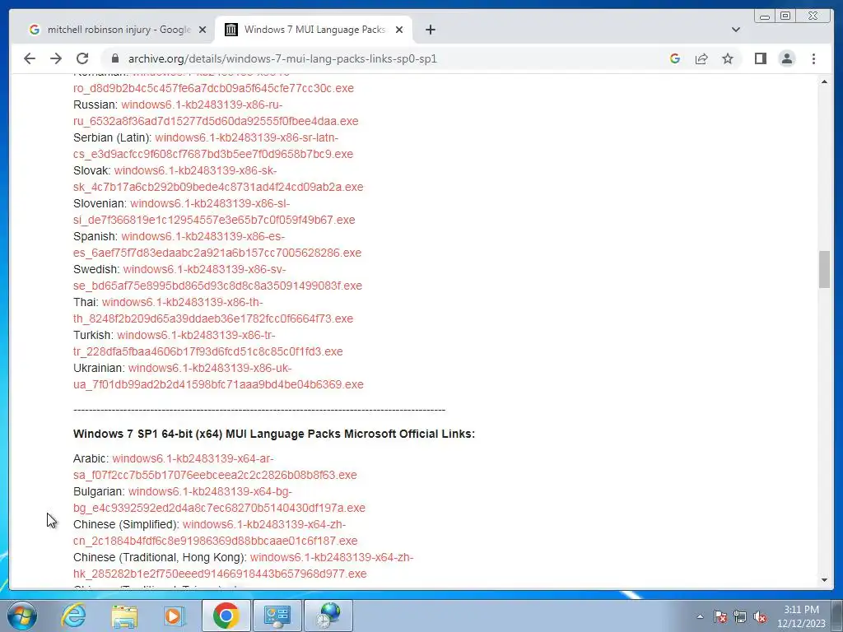The image size is (843, 632).
Task: Switch to Chrome taskbar button
Action: pyautogui.click(x=226, y=616)
